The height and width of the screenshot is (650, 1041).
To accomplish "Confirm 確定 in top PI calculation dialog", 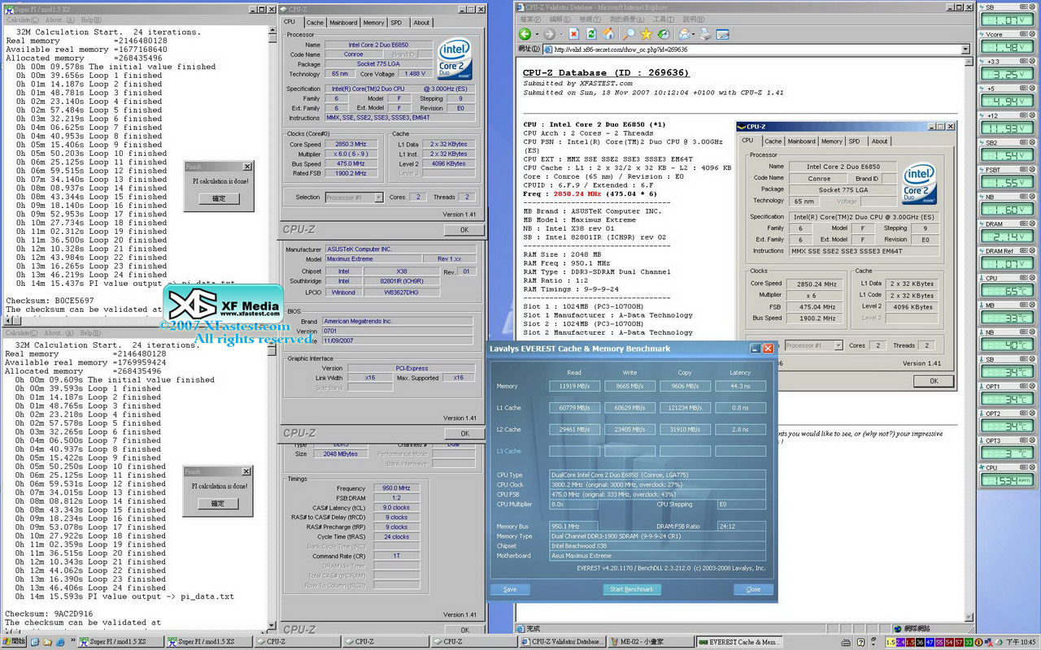I will [x=219, y=198].
